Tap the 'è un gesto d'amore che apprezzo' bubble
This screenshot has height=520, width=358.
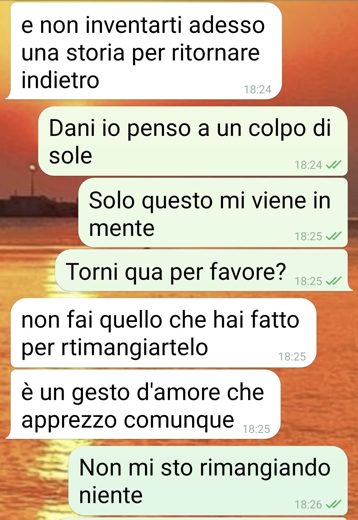[143, 404]
